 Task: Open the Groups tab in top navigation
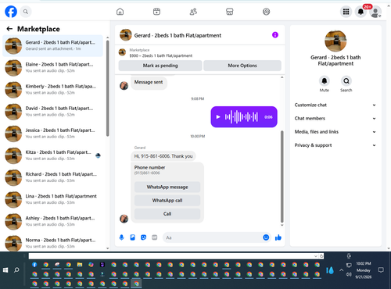pos(266,12)
